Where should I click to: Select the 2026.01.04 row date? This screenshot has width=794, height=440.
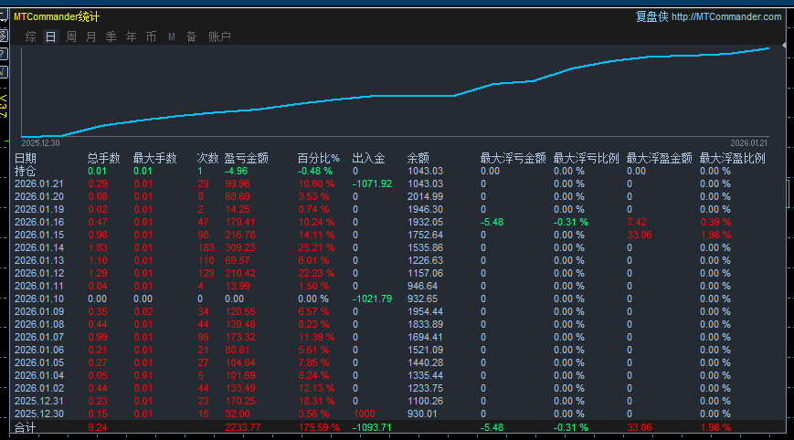[x=39, y=375]
